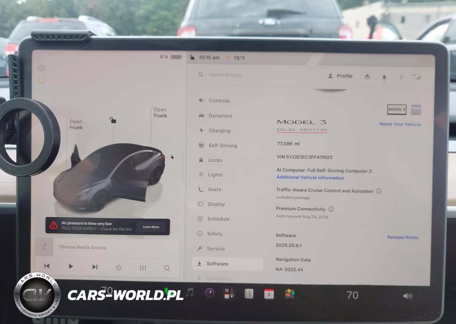Open the charge port via lightning bolt icon
This screenshot has height=324, width=456.
coord(172,157)
